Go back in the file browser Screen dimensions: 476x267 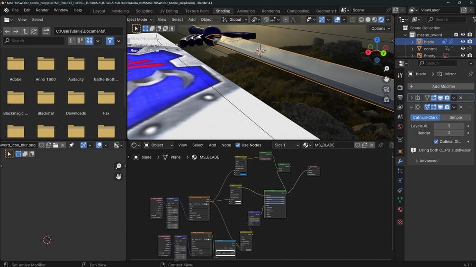tap(7, 31)
